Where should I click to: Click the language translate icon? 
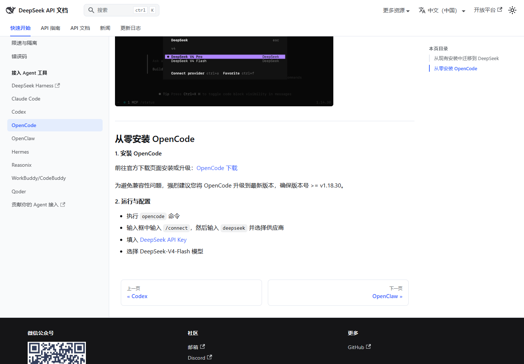(x=422, y=10)
